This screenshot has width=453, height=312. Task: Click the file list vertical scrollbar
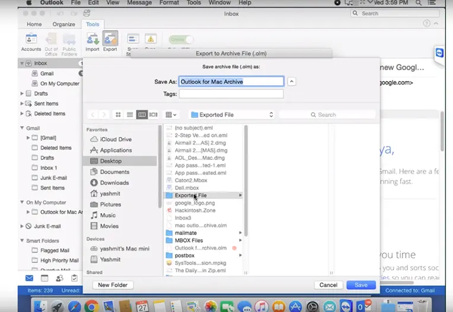click(246, 181)
